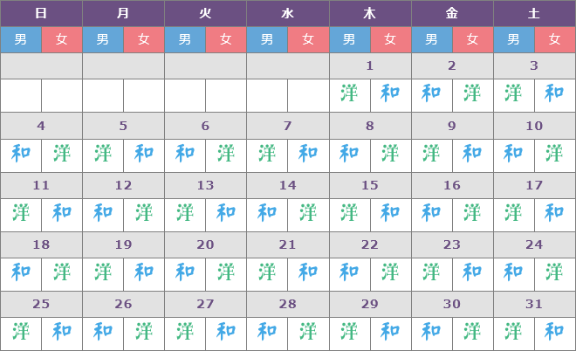Select the 洋 symbol in the women's column for date 10
The height and width of the screenshot is (351, 576).
(x=555, y=154)
